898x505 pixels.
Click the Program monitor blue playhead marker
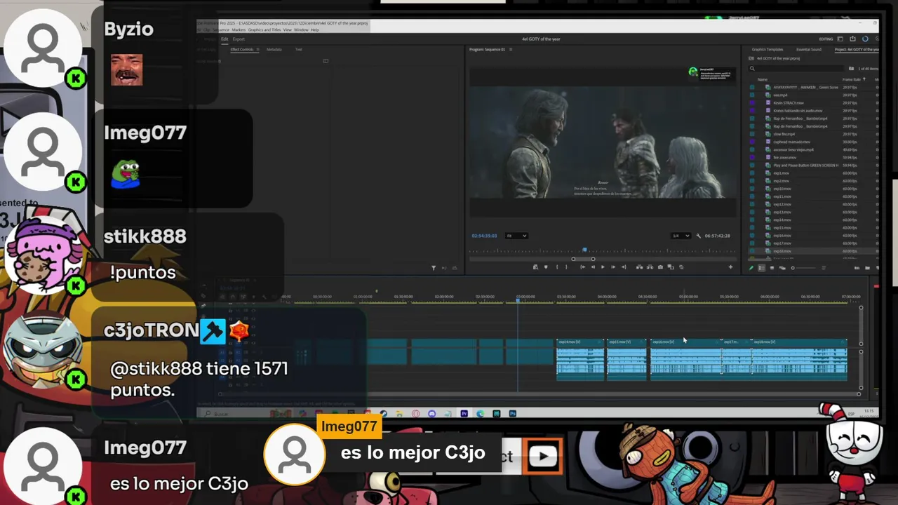pos(584,250)
